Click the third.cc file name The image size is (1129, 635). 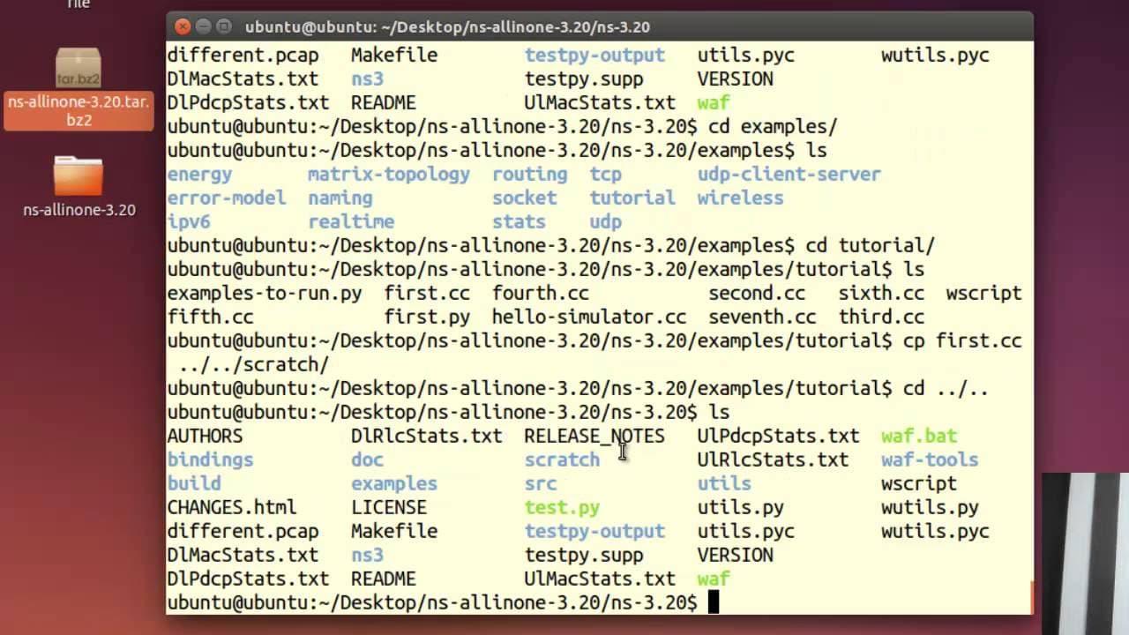(x=881, y=317)
